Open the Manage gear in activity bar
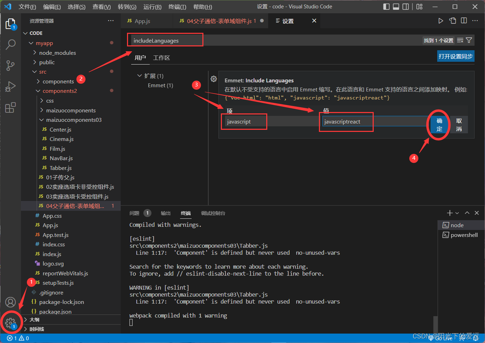This screenshot has height=343, width=485. point(10,323)
